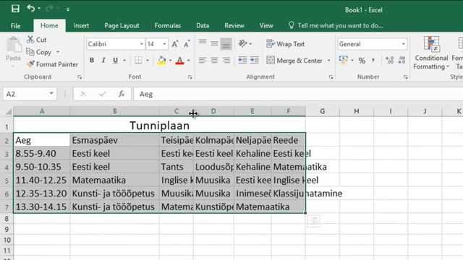This screenshot has height=260, width=463.
Task: Select cell with 11.40-12.25
Action: coord(42,180)
